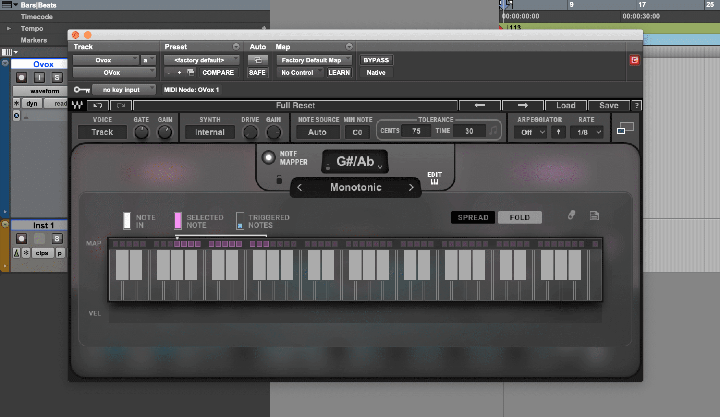Solo the Ovox track
The height and width of the screenshot is (417, 720).
(57, 78)
